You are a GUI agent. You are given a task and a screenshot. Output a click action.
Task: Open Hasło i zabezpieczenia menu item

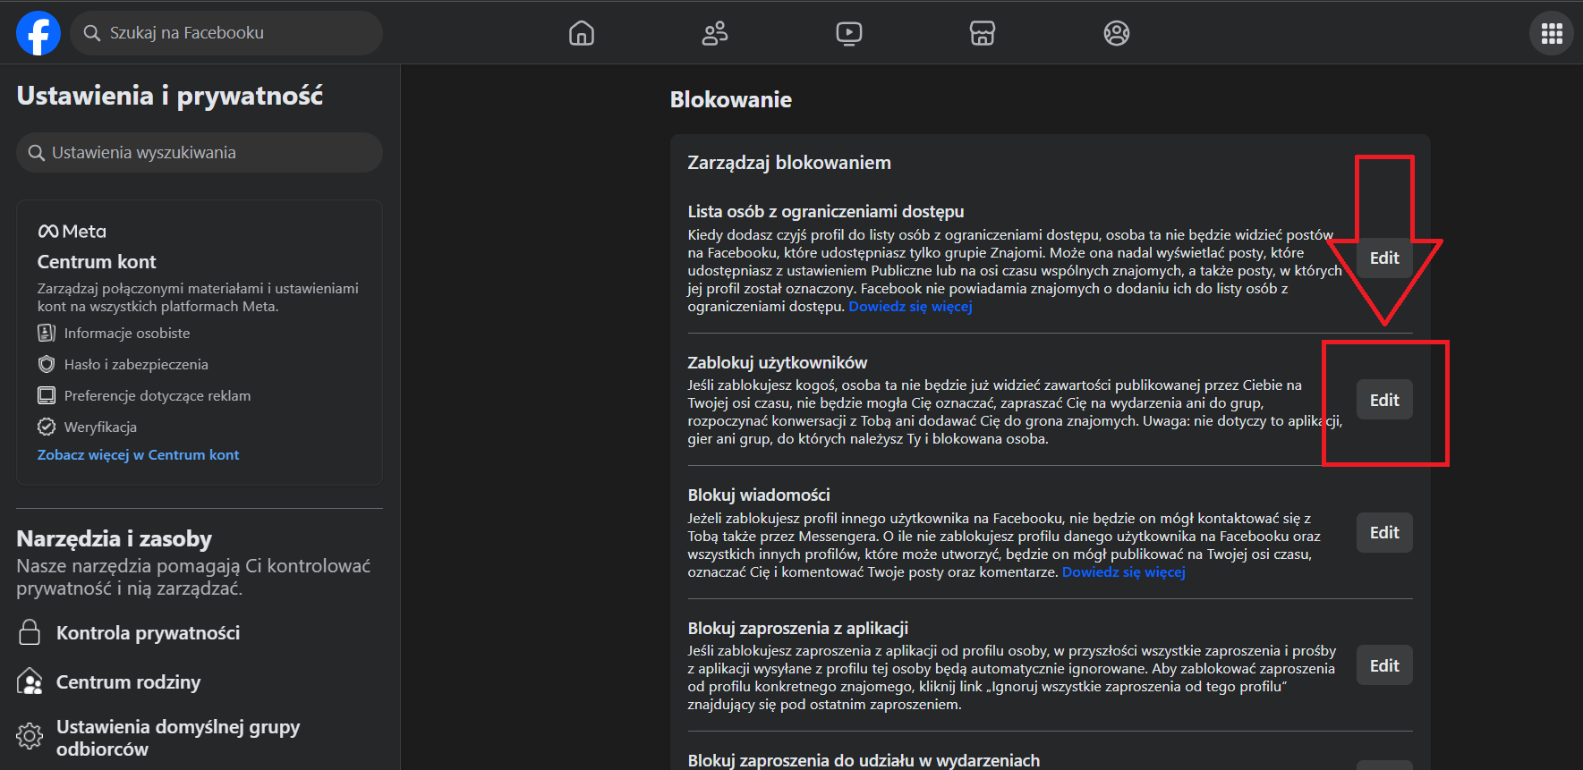[x=135, y=364]
